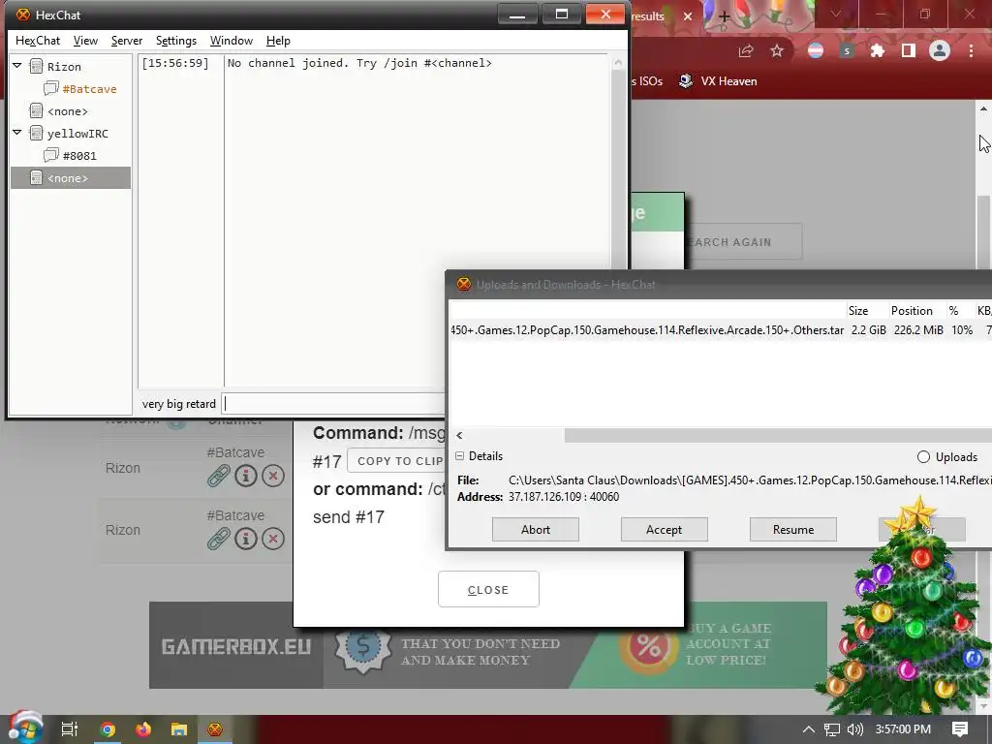Select the highlighted <none> entry
Viewport: 992px width, 744px height.
pos(71,178)
